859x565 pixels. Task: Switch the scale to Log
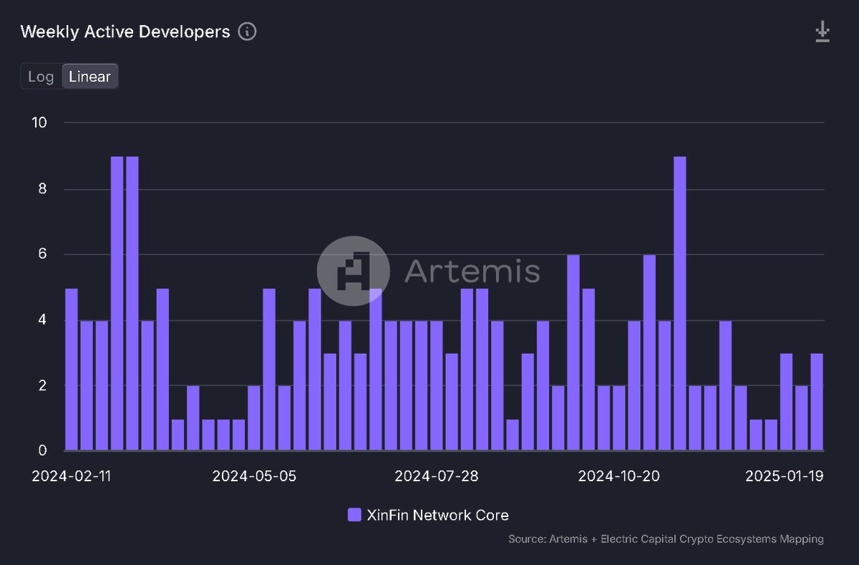click(41, 77)
